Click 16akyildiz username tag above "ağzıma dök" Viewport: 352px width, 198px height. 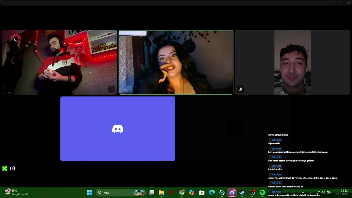point(276,140)
